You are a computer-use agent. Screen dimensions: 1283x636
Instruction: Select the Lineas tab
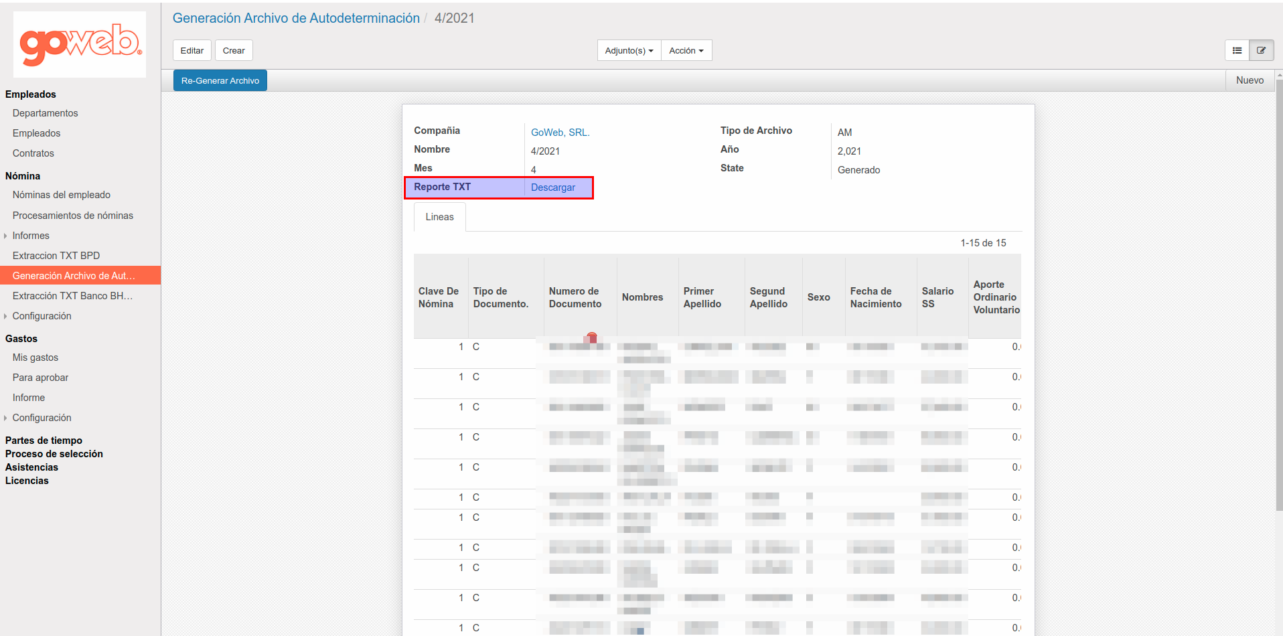coord(440,217)
